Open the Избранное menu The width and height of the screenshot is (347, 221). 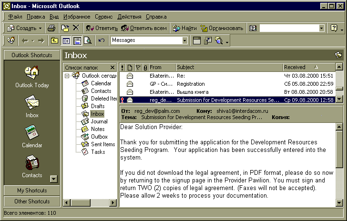click(x=77, y=17)
